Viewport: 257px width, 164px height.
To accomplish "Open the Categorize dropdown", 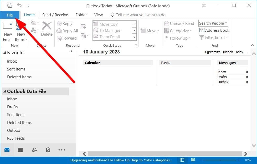I will pyautogui.click(x=178, y=31).
